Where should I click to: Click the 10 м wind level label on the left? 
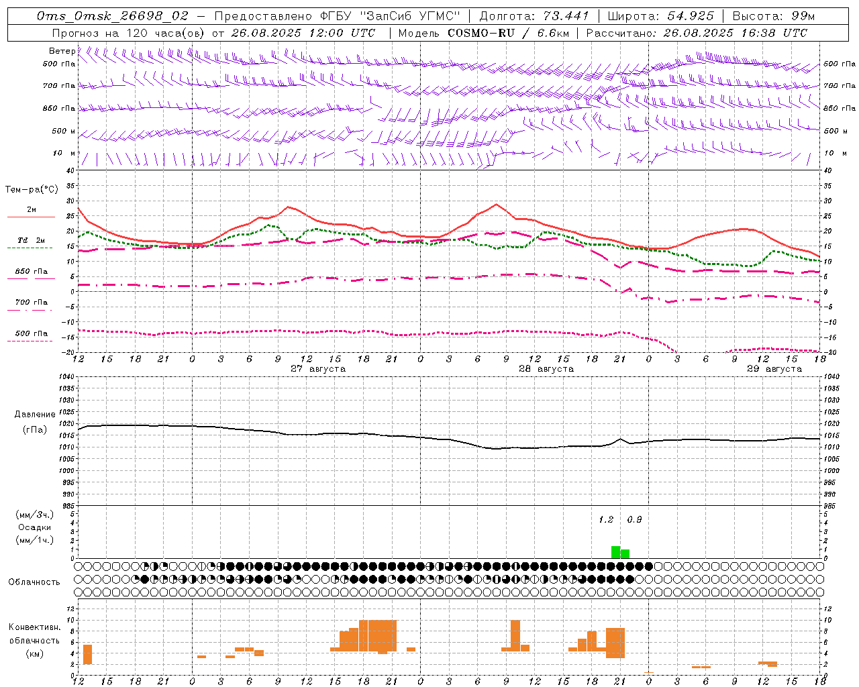click(x=64, y=153)
